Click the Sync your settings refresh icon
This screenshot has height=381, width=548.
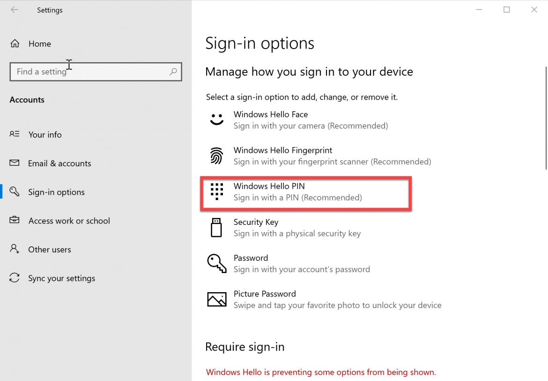(x=14, y=278)
